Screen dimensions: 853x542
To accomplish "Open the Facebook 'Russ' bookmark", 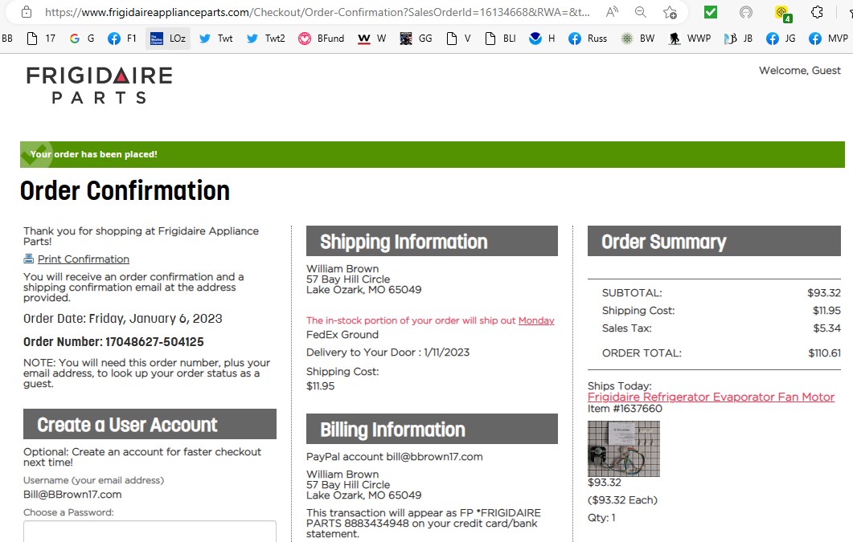I will click(588, 39).
